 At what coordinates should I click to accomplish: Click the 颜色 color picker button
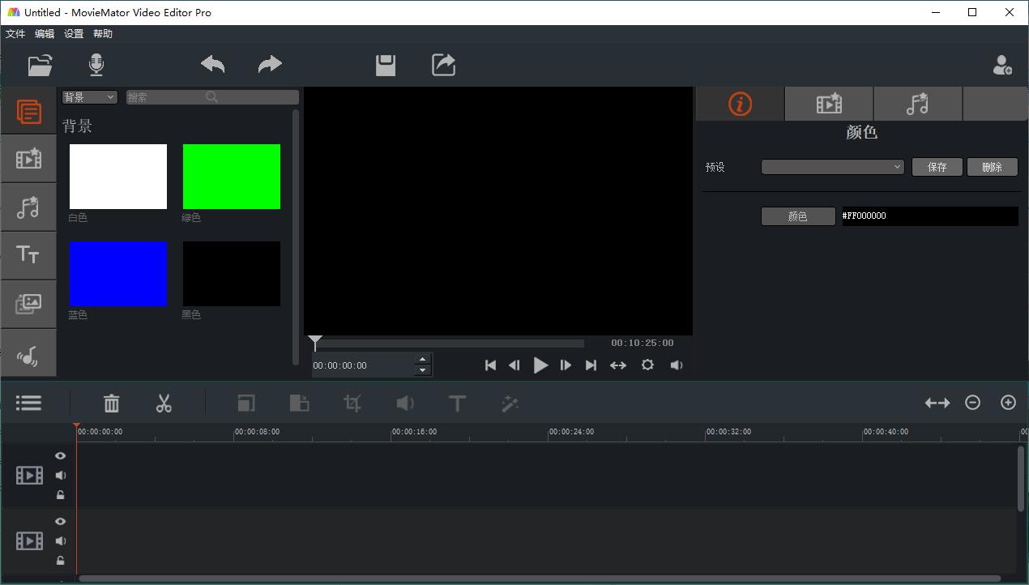(798, 216)
